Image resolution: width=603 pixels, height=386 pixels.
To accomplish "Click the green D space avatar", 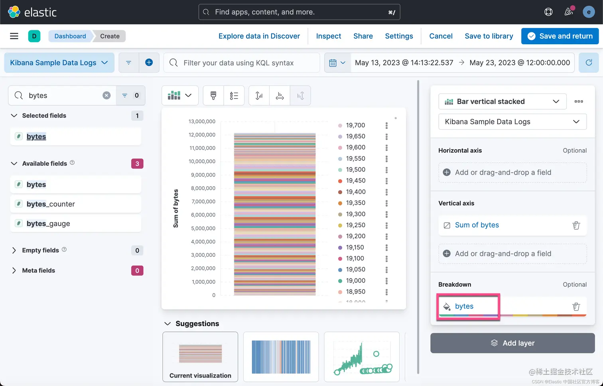I will pos(34,36).
